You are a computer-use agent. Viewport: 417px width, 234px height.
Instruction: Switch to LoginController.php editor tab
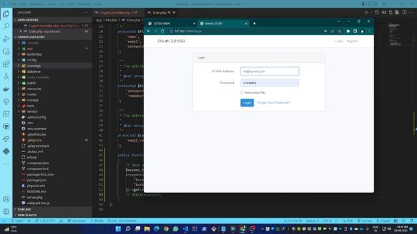point(119,12)
